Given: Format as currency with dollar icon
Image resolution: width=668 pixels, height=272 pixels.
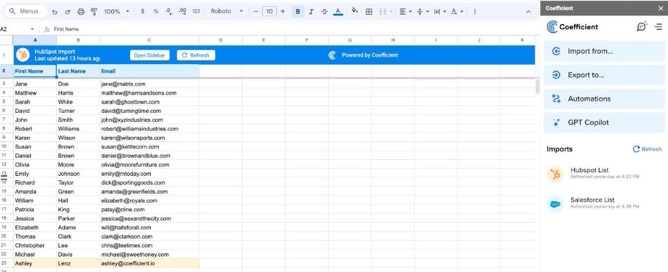Looking at the screenshot, I should (142, 11).
